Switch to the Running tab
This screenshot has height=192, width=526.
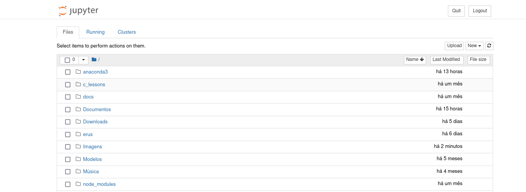point(95,32)
